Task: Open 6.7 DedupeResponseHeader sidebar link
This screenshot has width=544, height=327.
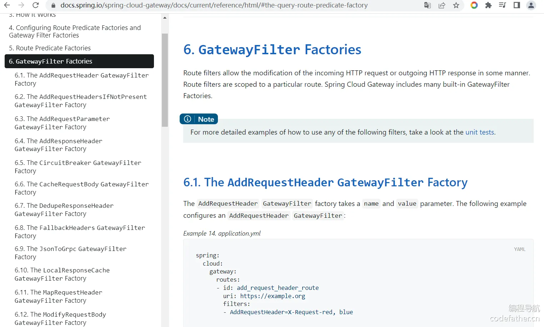Action: [x=64, y=210]
